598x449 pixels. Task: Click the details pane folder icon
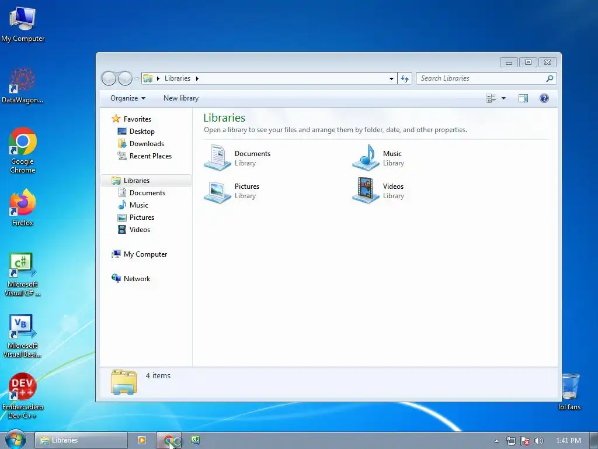(x=124, y=381)
